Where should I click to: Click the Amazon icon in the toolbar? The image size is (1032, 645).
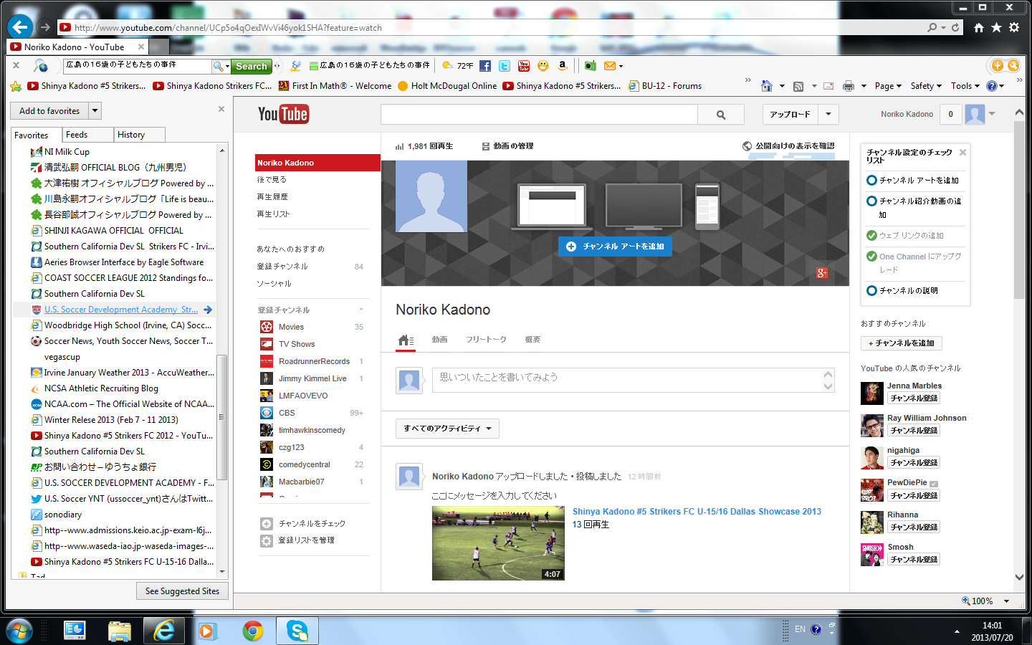(x=563, y=66)
